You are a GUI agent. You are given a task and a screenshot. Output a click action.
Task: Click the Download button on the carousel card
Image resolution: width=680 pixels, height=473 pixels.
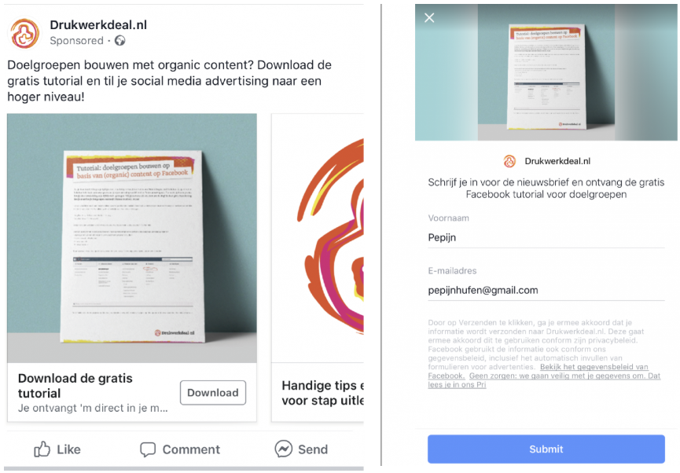pos(213,393)
